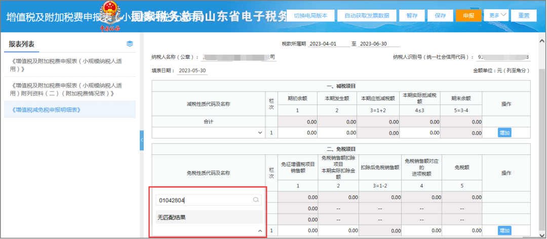547x239 pixels.
Task: Submit with the orange 申报 button
Action: click(x=468, y=16)
